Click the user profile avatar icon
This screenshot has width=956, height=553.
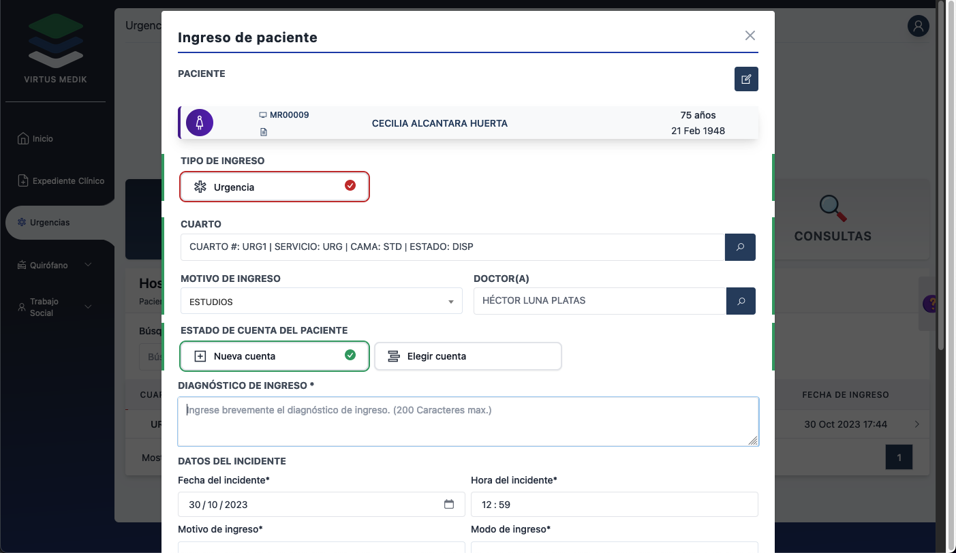(x=919, y=26)
